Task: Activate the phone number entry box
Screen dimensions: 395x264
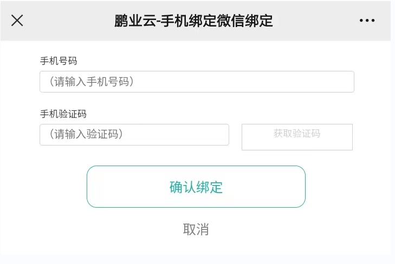Action: (197, 82)
